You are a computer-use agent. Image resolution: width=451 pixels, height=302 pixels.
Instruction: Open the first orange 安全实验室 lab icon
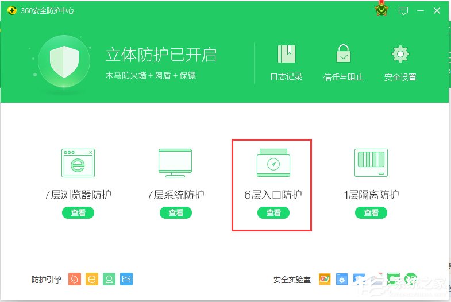point(325,279)
